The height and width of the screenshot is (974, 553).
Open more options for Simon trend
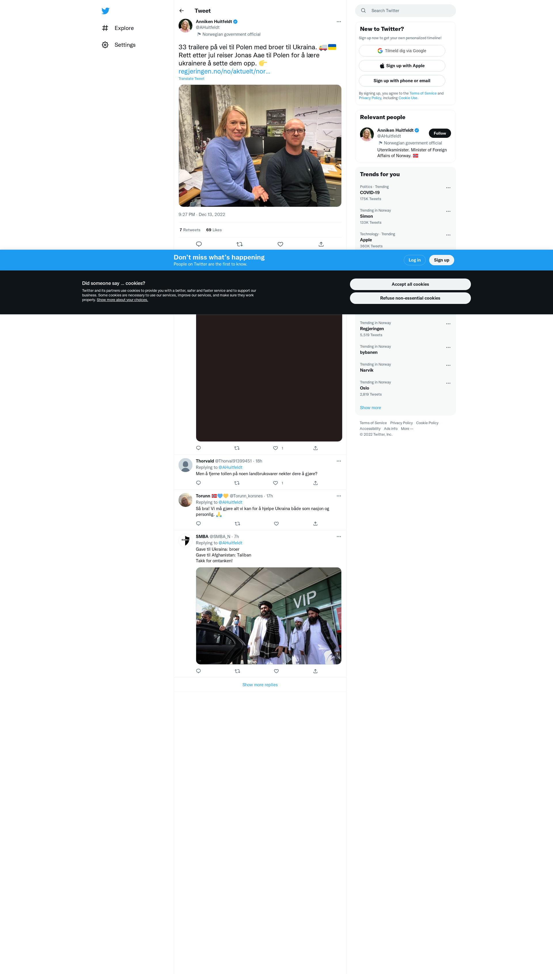pos(448,211)
